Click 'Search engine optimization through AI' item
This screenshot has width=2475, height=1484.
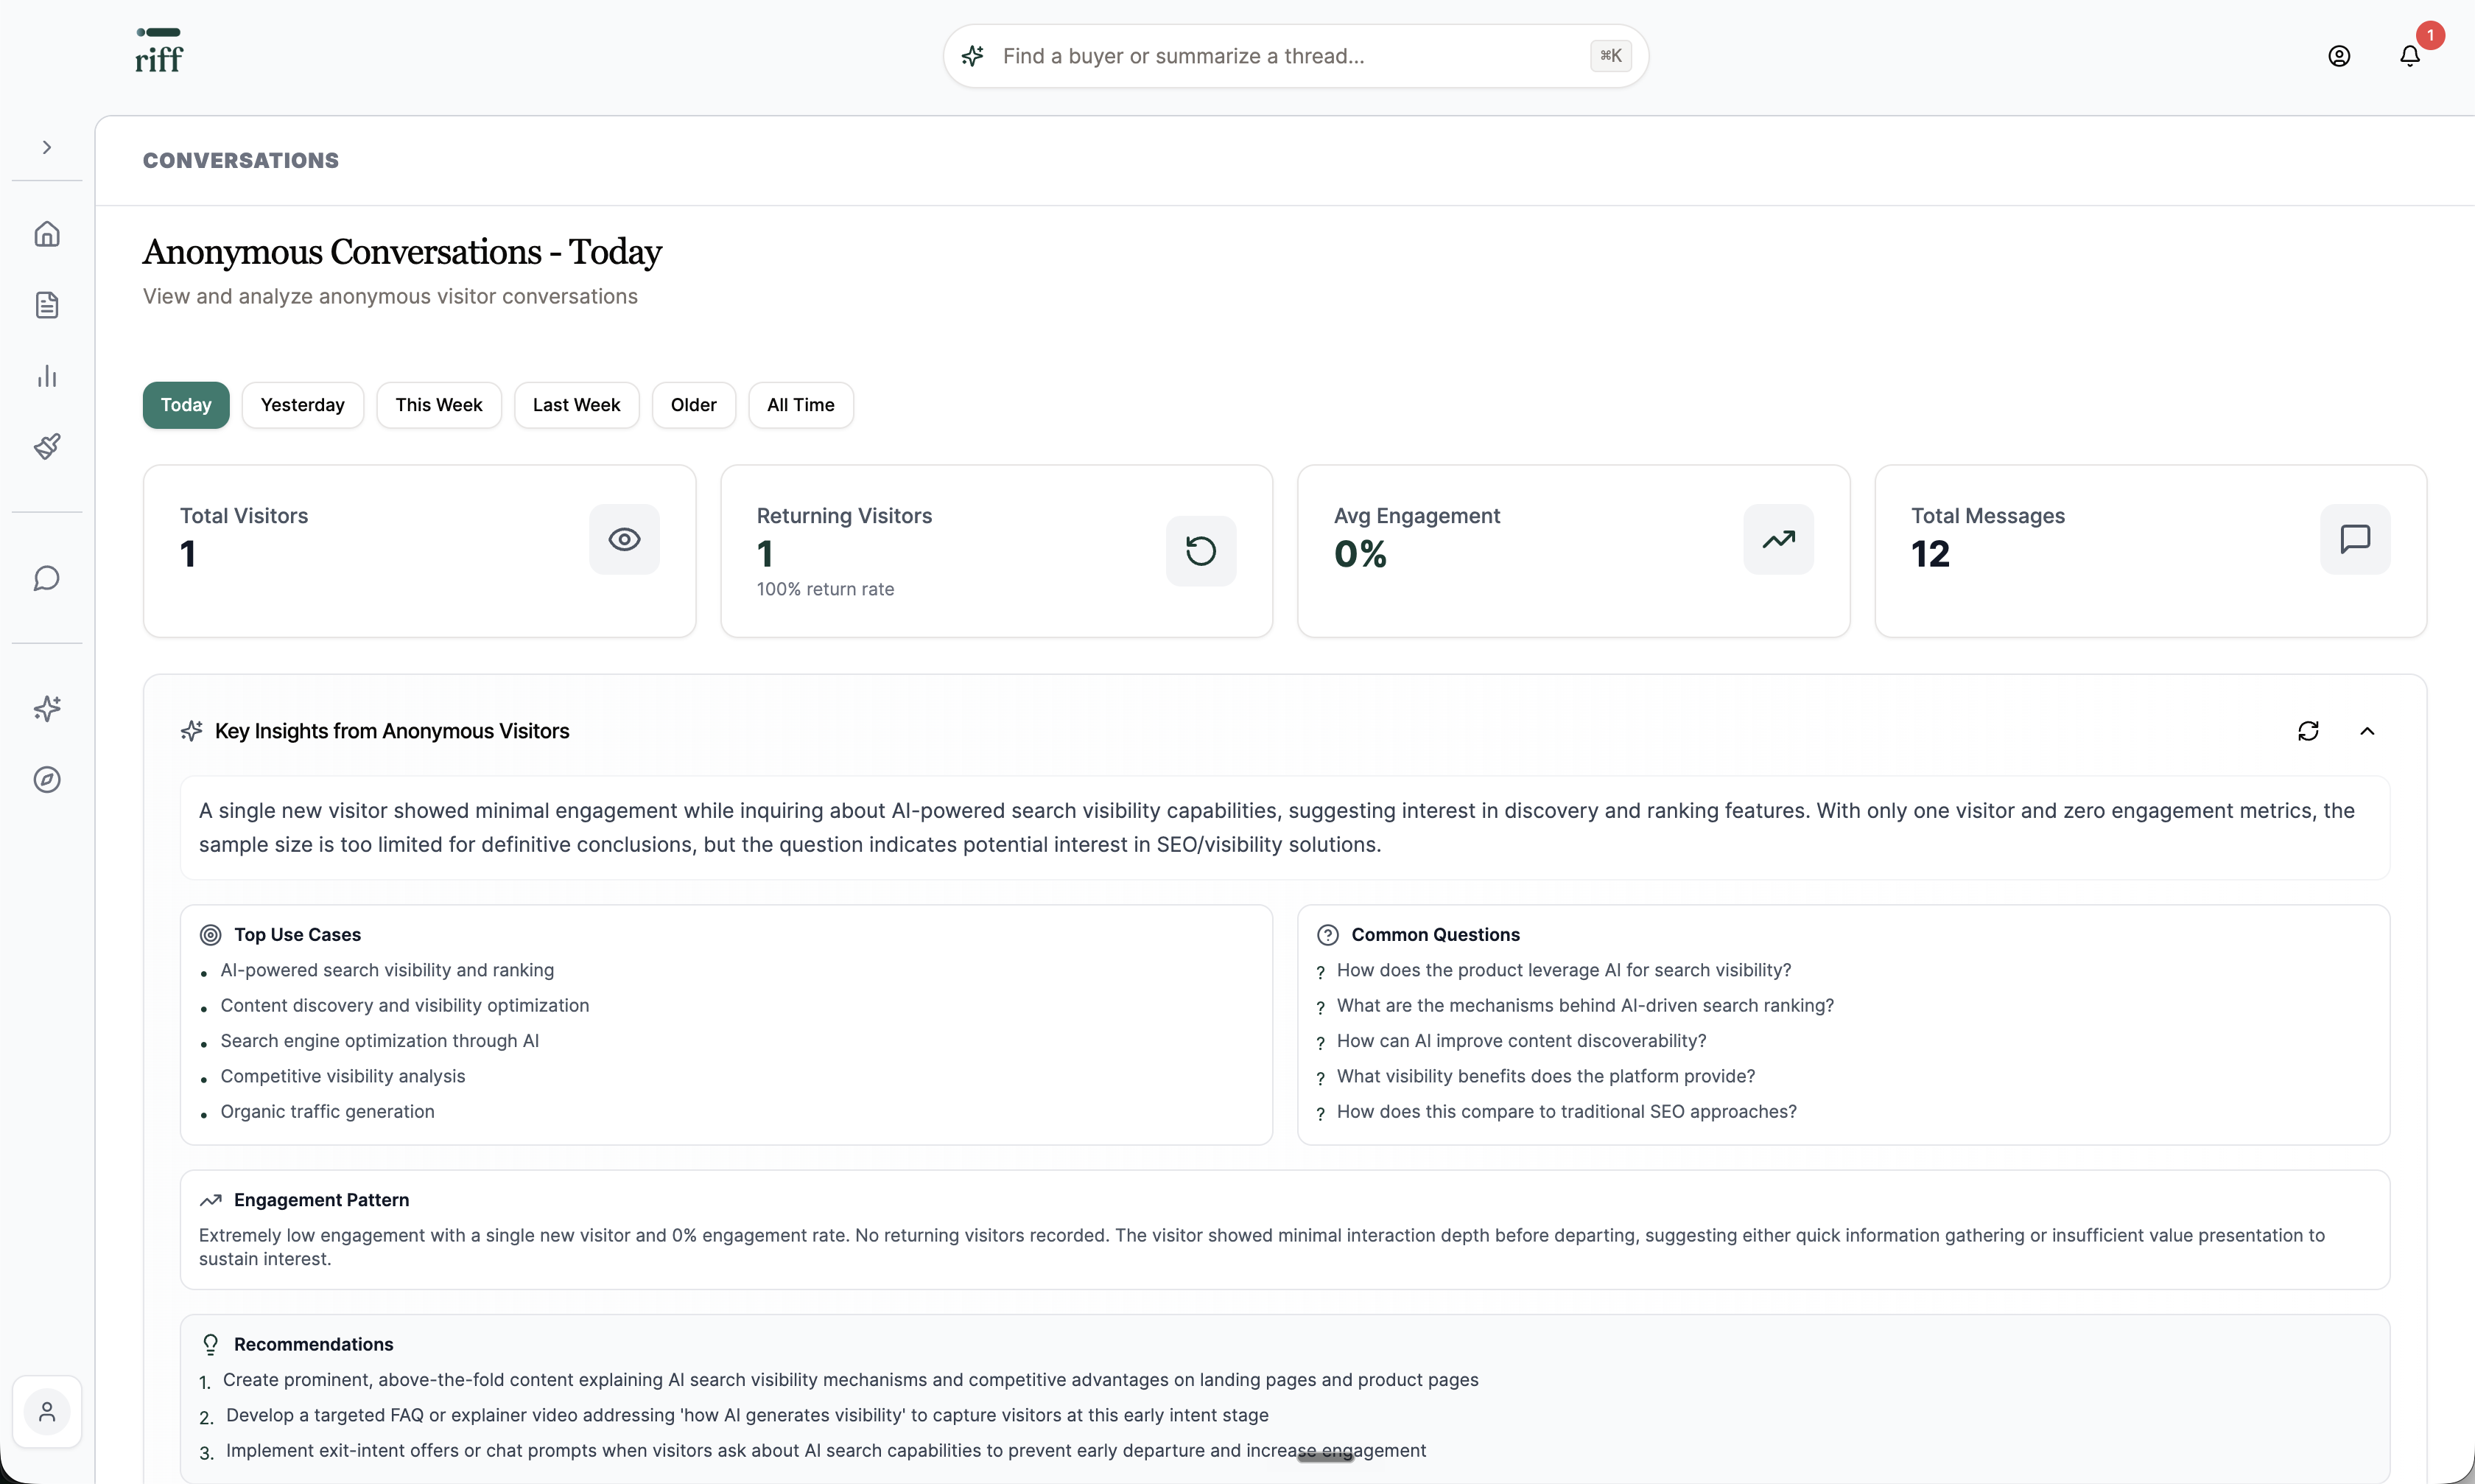[x=380, y=1041]
